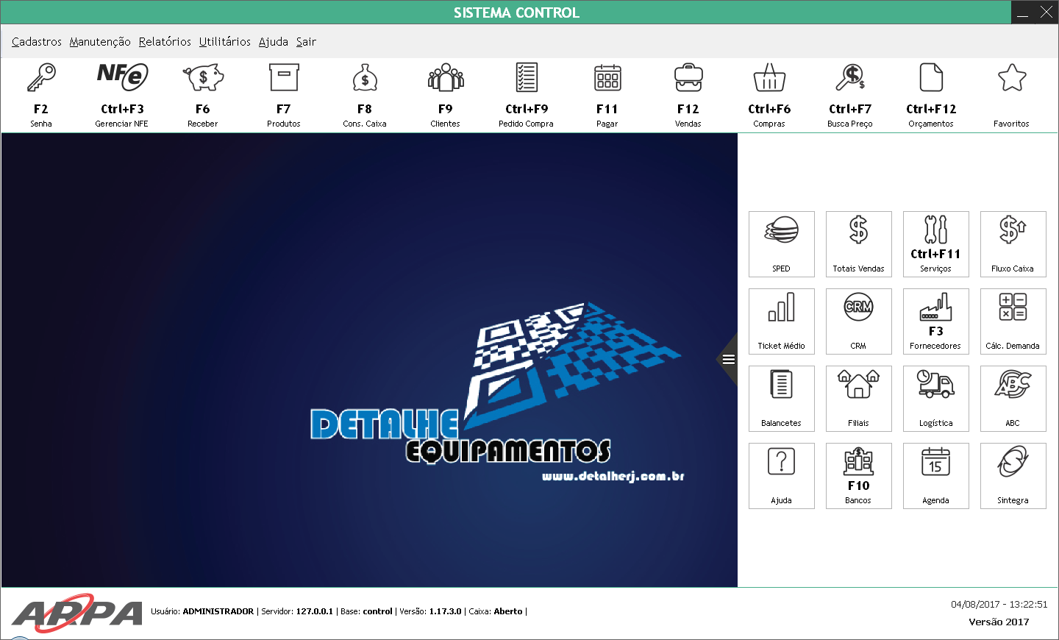Open the SPED tile
Image resolution: width=1059 pixels, height=640 pixels.
click(x=782, y=244)
